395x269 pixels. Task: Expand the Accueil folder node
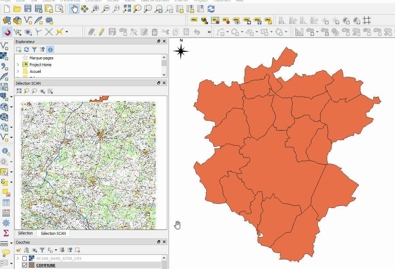pyautogui.click(x=18, y=71)
